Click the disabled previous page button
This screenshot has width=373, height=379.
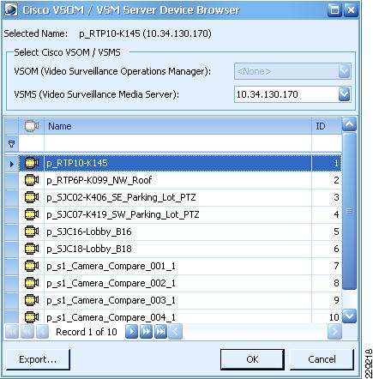click(27, 332)
